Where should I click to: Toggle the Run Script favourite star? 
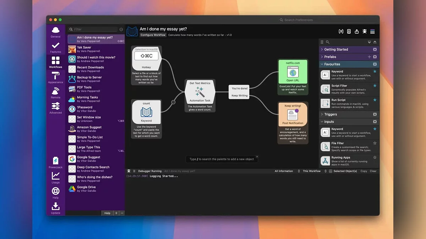[375, 100]
